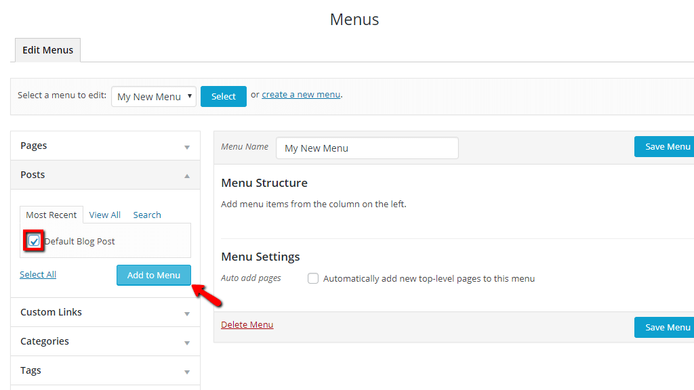Viewport: 694px width, 390px height.
Task: Click the Select button
Action: click(x=224, y=96)
